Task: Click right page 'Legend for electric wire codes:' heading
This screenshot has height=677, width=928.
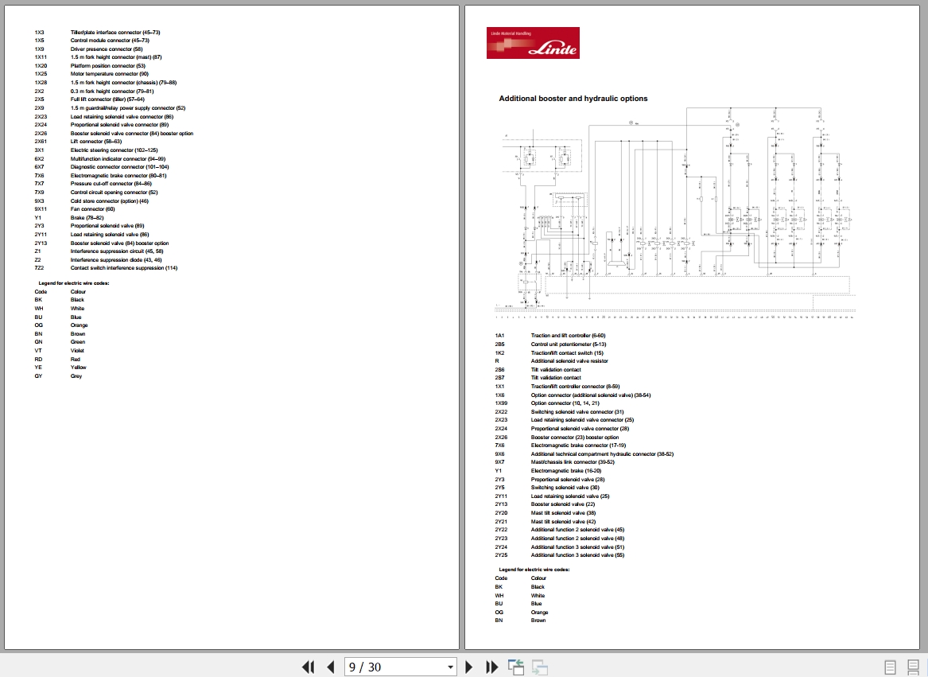Action: click(534, 569)
